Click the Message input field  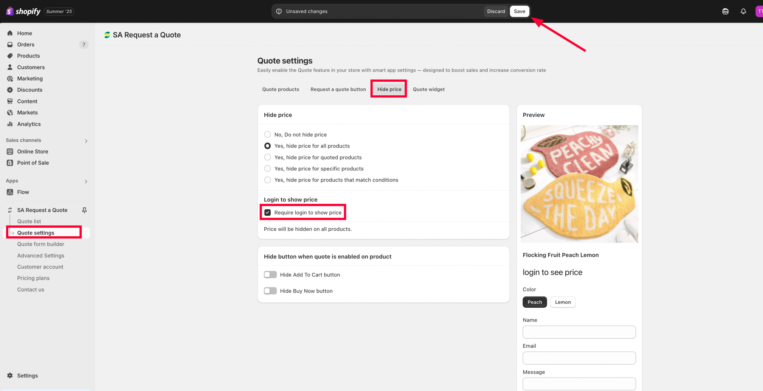[x=579, y=384]
